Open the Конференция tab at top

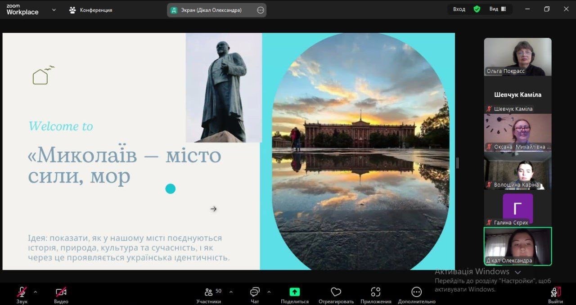click(91, 10)
